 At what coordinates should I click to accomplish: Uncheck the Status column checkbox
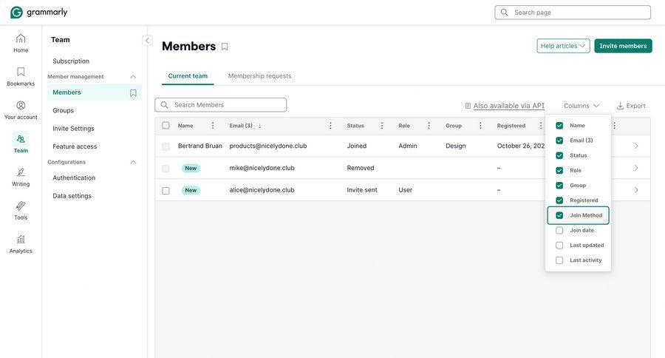(x=559, y=155)
